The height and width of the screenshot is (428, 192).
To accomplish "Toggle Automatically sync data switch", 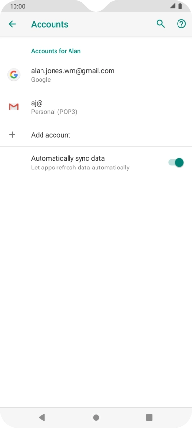I will pos(176,162).
